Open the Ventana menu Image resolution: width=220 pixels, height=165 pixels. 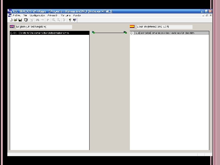coord(65,15)
